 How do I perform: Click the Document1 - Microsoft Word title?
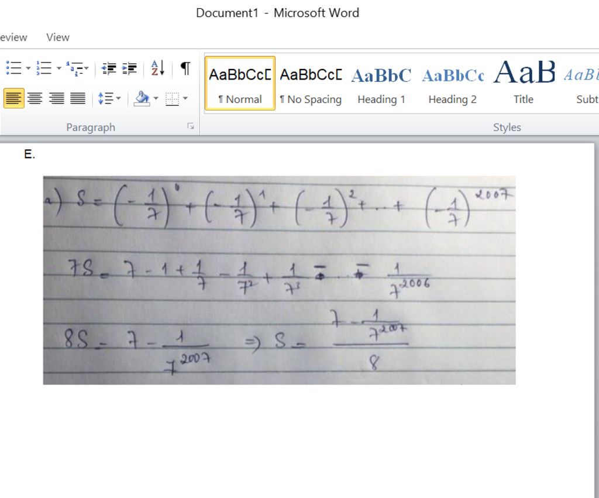tap(277, 13)
